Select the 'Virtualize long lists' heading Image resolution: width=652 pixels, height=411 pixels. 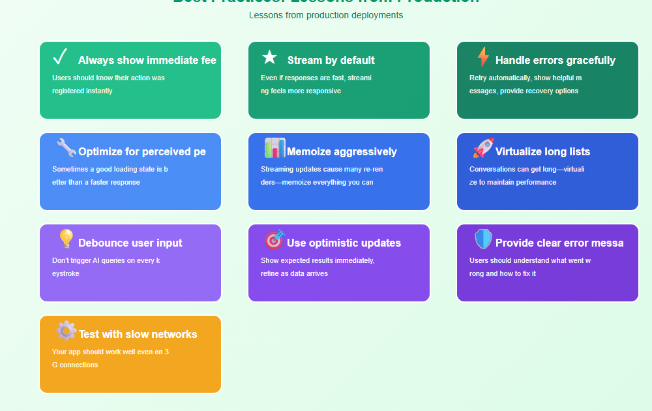[x=542, y=151]
